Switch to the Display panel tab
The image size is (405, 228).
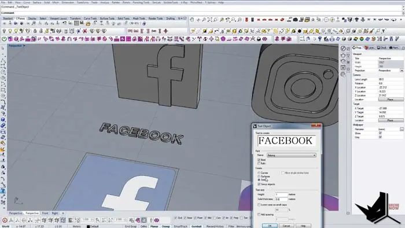coord(382,48)
